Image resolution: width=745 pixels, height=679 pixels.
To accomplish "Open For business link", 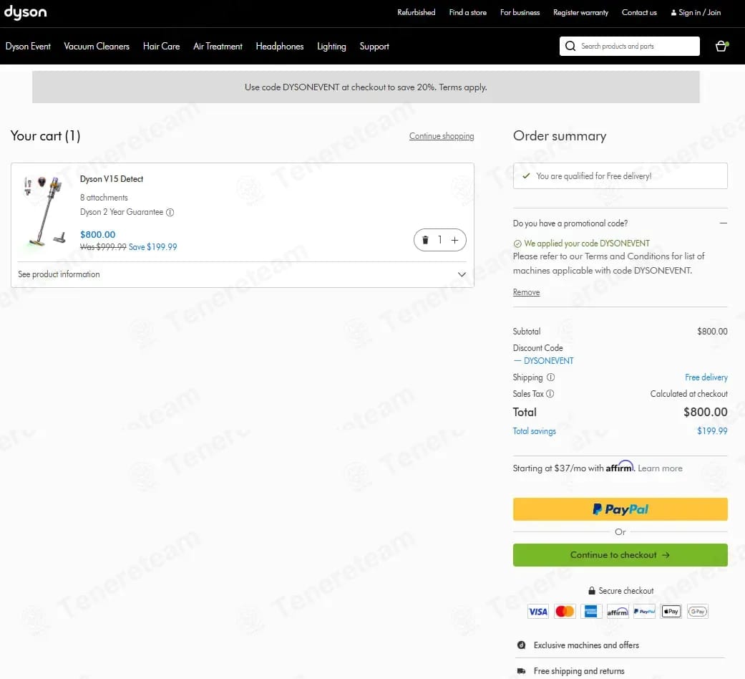I will point(520,12).
